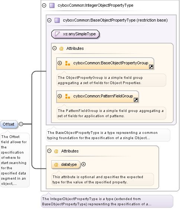Expand the cyboxCommon:PatternFieldGroup node

coord(60,96)
